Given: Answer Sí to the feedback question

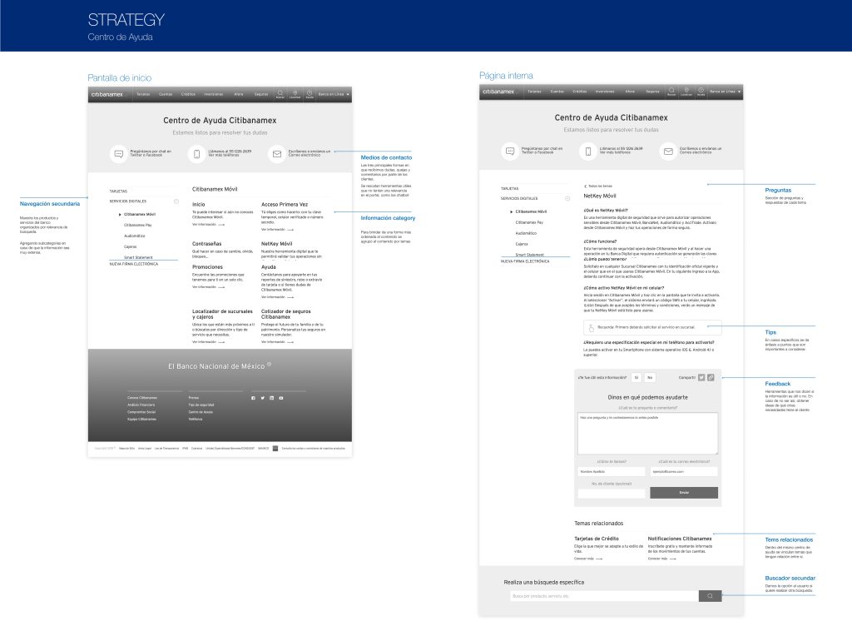Looking at the screenshot, I should pos(637,377).
